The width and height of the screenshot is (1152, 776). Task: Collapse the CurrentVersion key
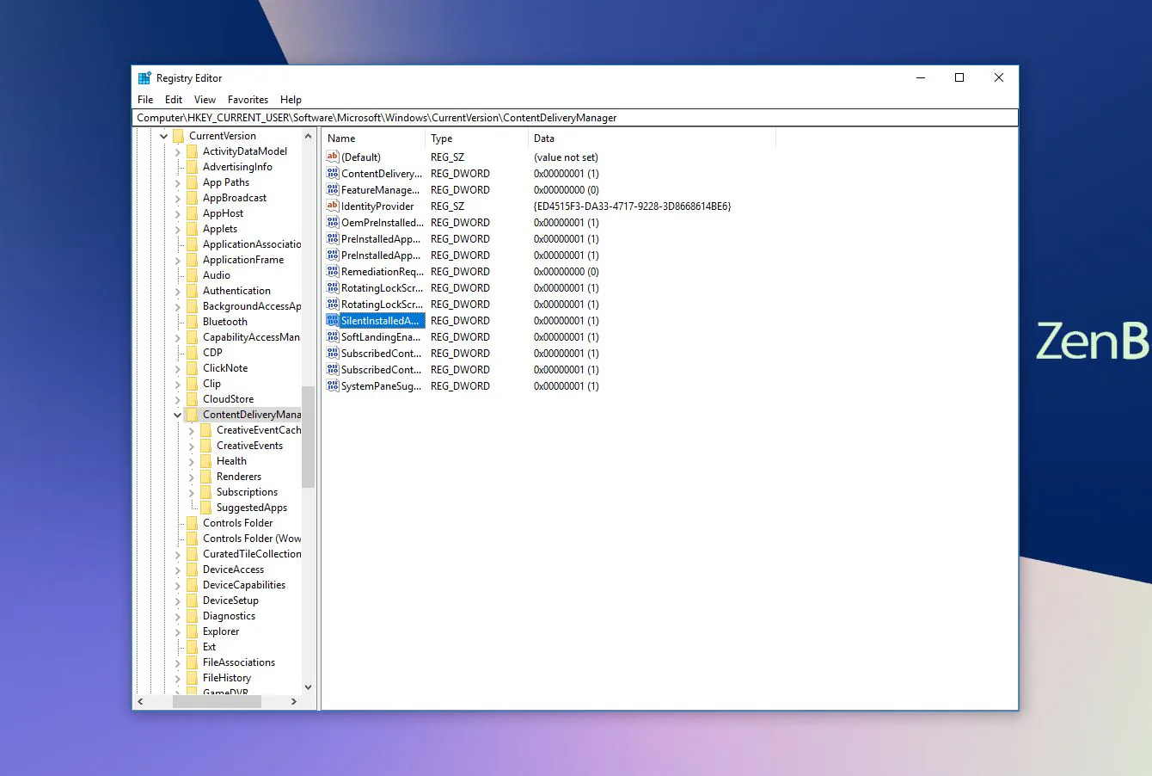[x=164, y=136]
